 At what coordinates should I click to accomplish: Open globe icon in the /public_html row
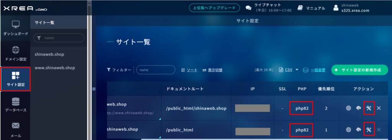(348, 130)
